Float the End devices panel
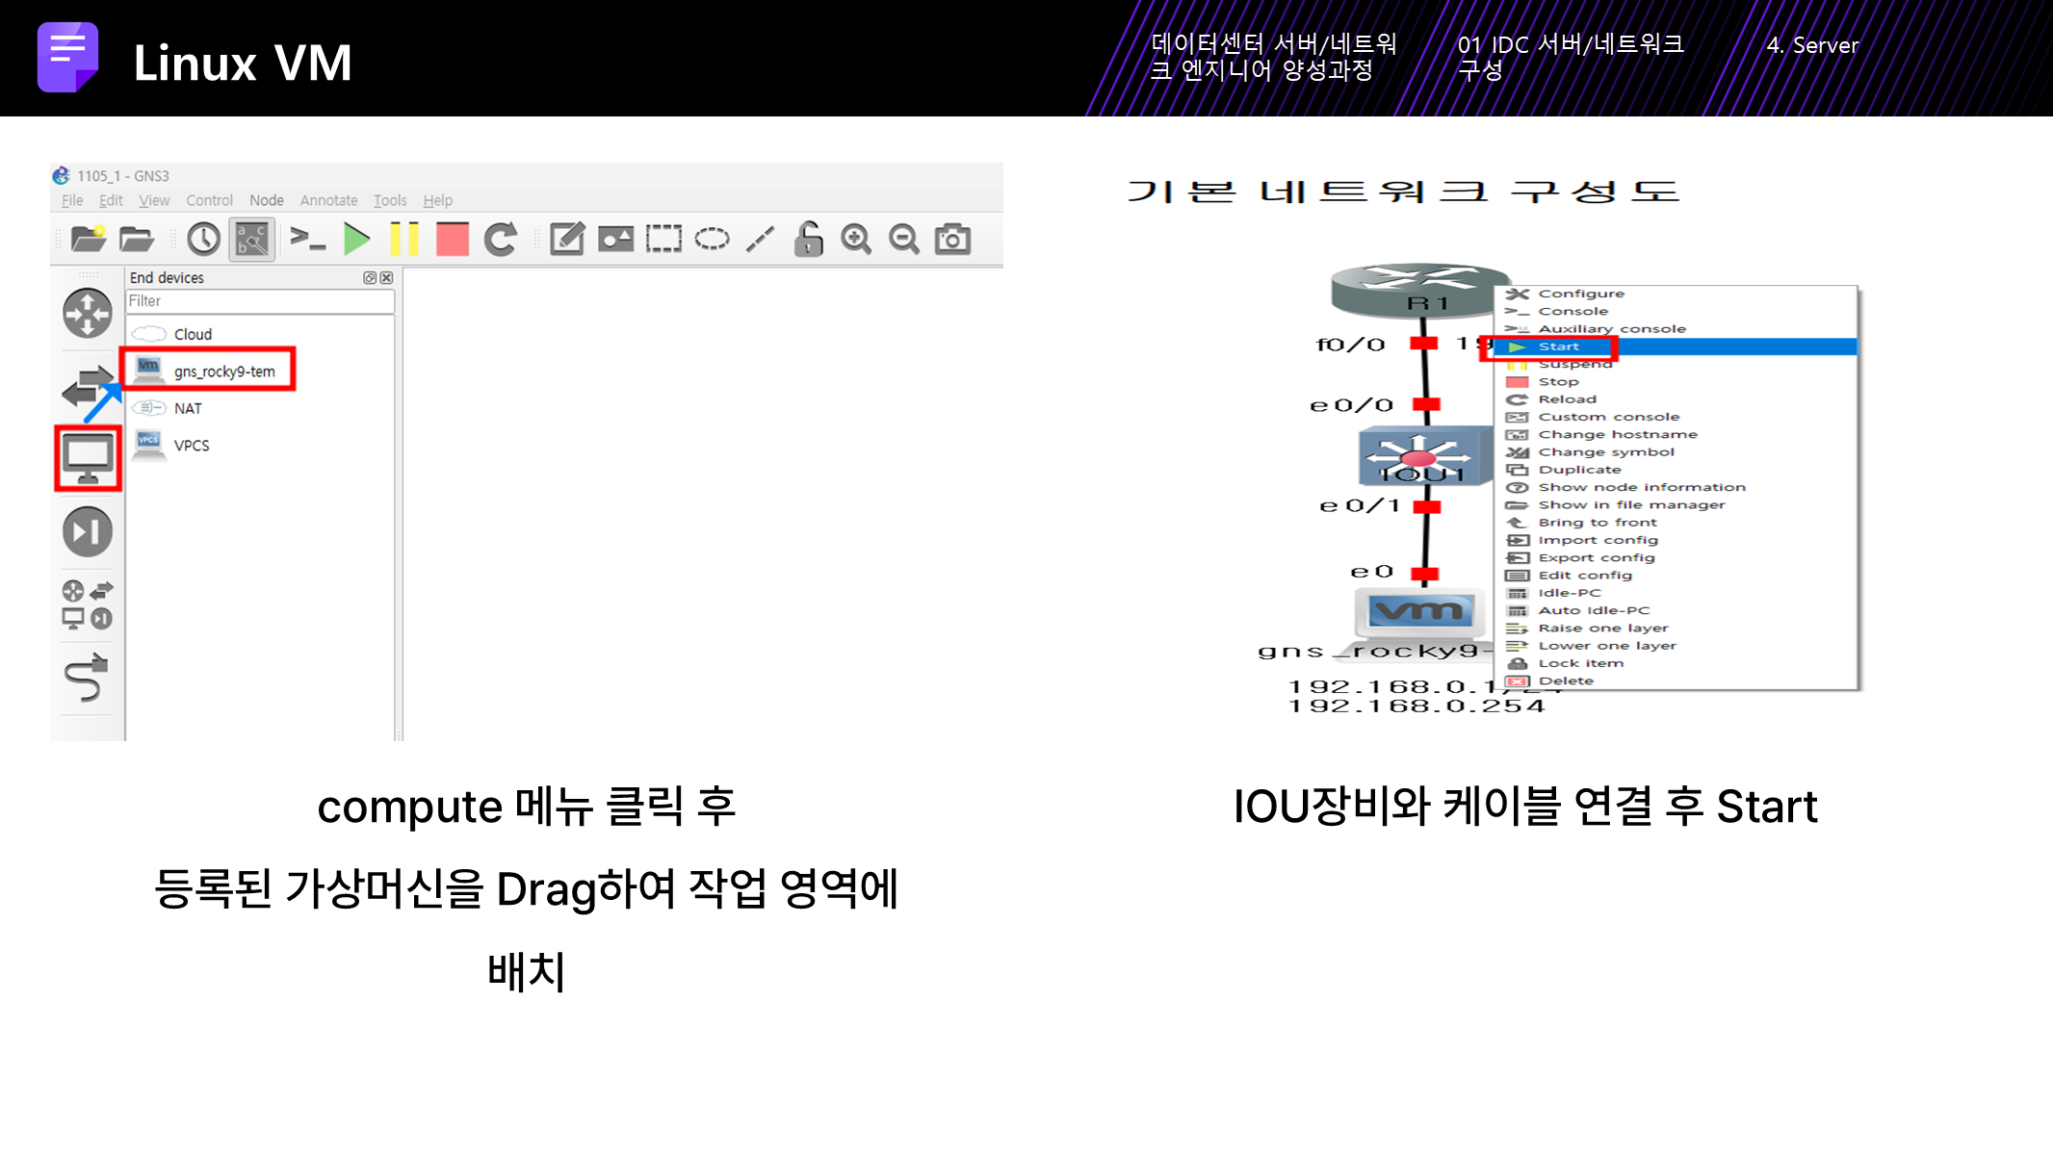This screenshot has width=2053, height=1155. point(369,278)
